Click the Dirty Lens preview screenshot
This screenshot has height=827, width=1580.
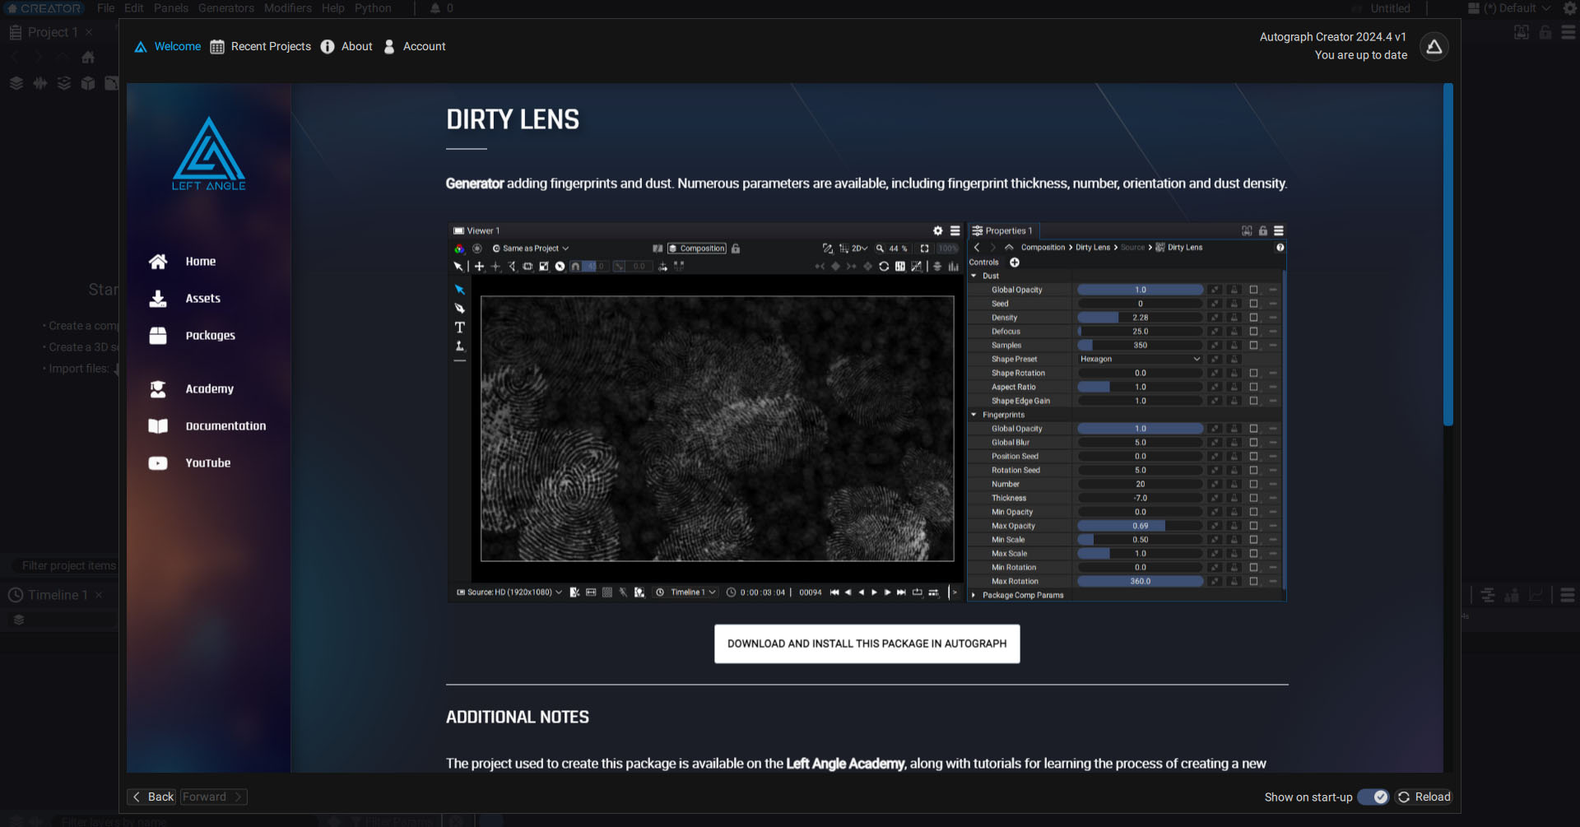click(x=867, y=412)
